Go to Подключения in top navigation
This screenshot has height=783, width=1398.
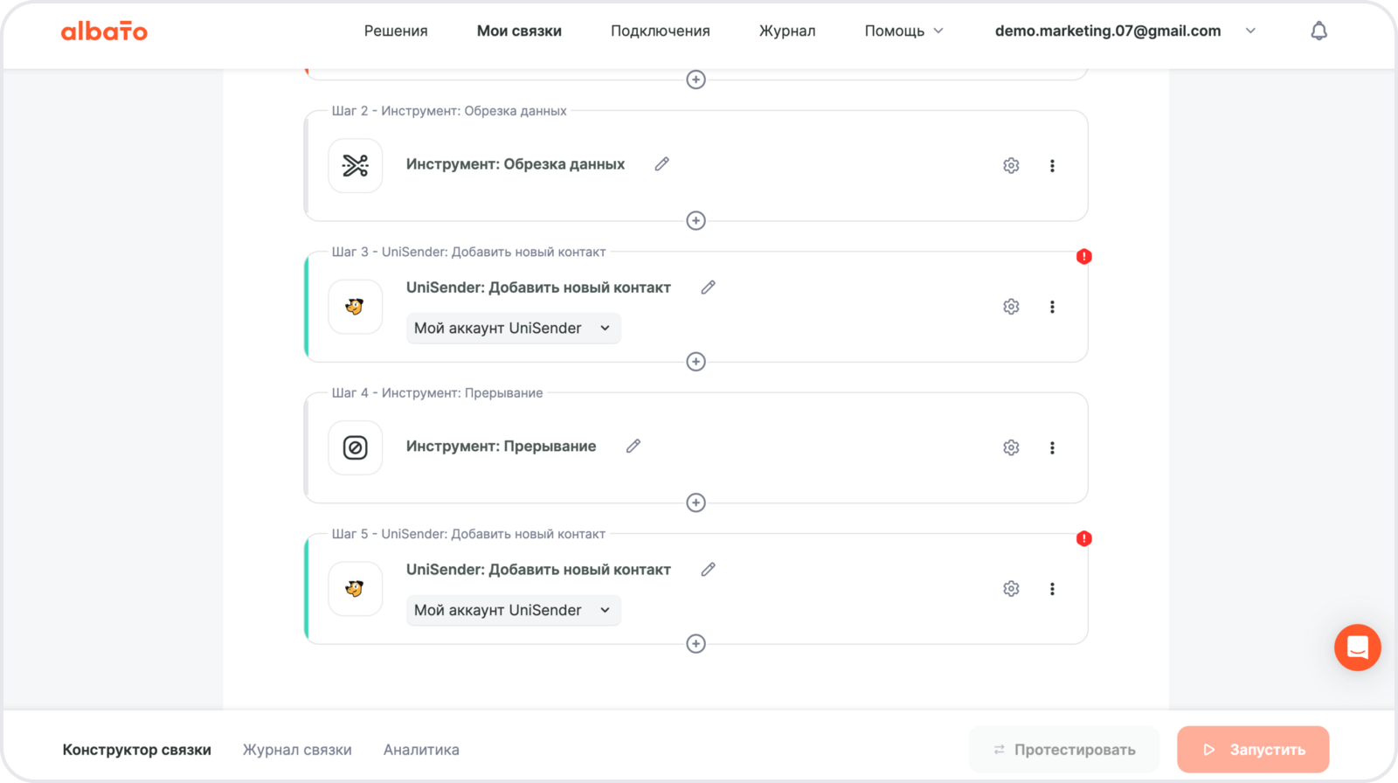[660, 31]
